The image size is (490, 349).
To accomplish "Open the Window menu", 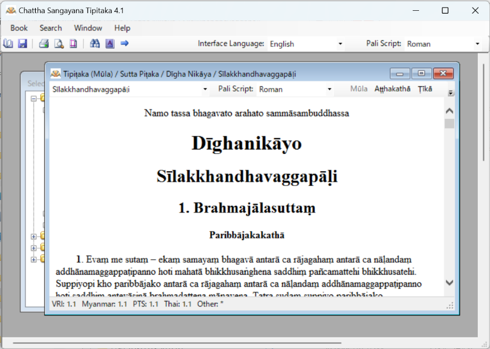I will (x=88, y=28).
